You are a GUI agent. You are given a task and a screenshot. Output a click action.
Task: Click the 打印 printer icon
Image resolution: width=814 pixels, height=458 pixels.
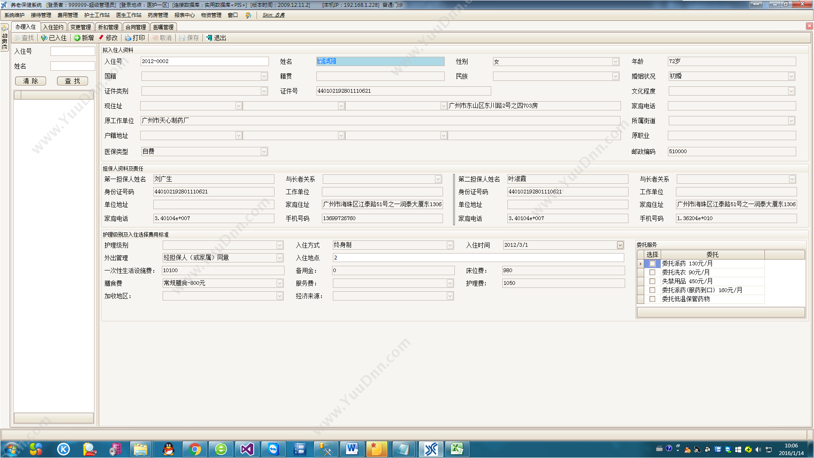pos(128,38)
